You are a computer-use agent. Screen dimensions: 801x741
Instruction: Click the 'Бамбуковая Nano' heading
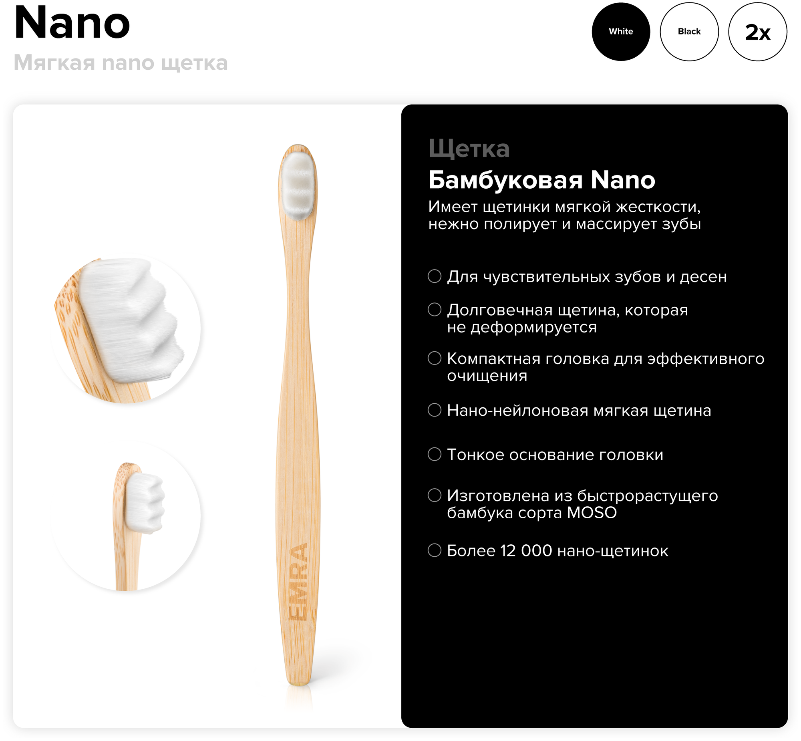(542, 179)
